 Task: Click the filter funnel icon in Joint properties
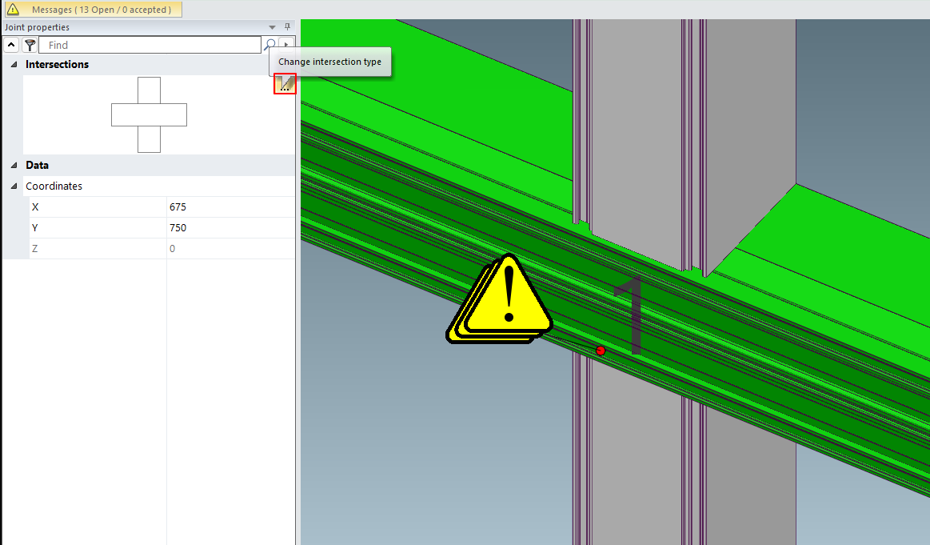click(x=30, y=46)
